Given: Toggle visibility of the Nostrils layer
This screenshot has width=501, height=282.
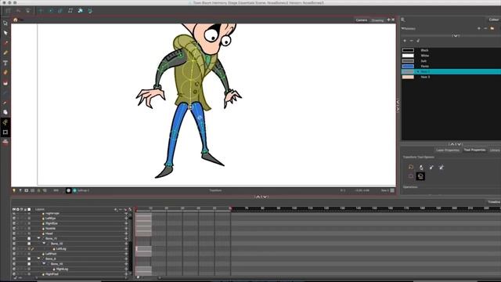Looking at the screenshot, I should (14, 229).
